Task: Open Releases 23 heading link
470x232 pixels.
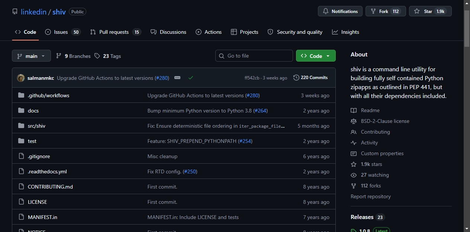Action: 367,217
